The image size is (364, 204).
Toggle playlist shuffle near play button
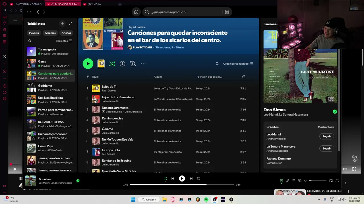112,64
